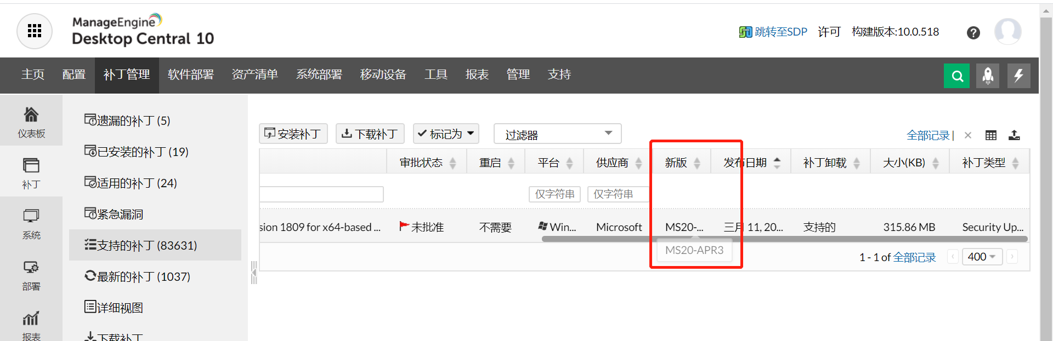Collapse the left panel splitter handle
Viewport: 1053px width, 341px height.
(x=253, y=272)
